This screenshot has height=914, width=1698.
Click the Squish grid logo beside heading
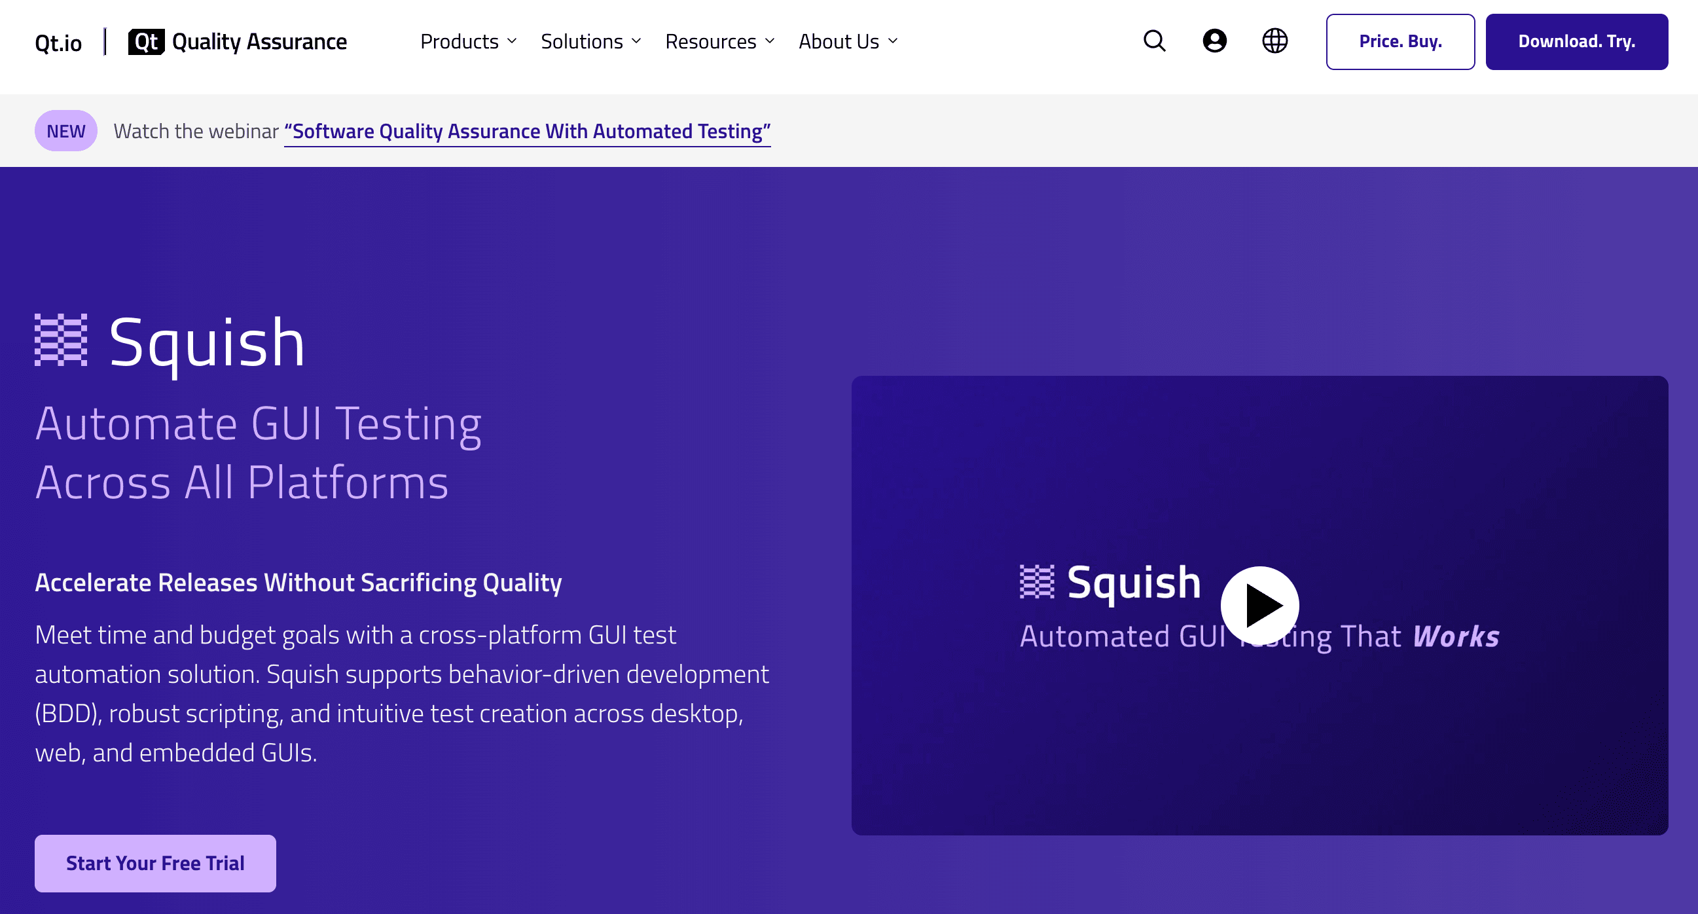tap(61, 340)
